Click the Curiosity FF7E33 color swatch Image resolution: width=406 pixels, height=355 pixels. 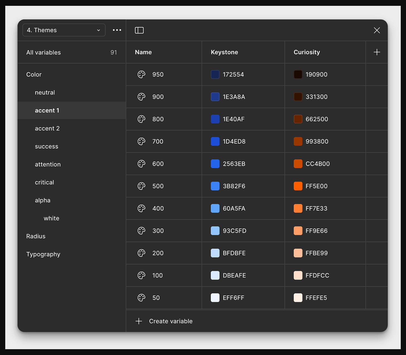(x=298, y=208)
